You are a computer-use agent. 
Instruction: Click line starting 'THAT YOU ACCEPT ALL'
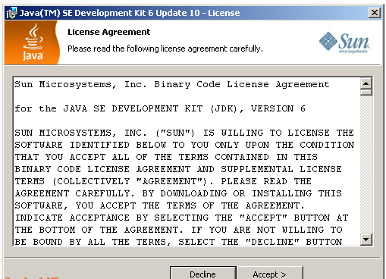(x=166, y=157)
